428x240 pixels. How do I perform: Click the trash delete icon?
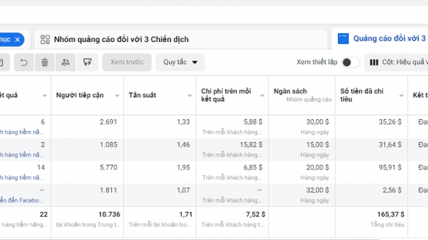(x=45, y=62)
